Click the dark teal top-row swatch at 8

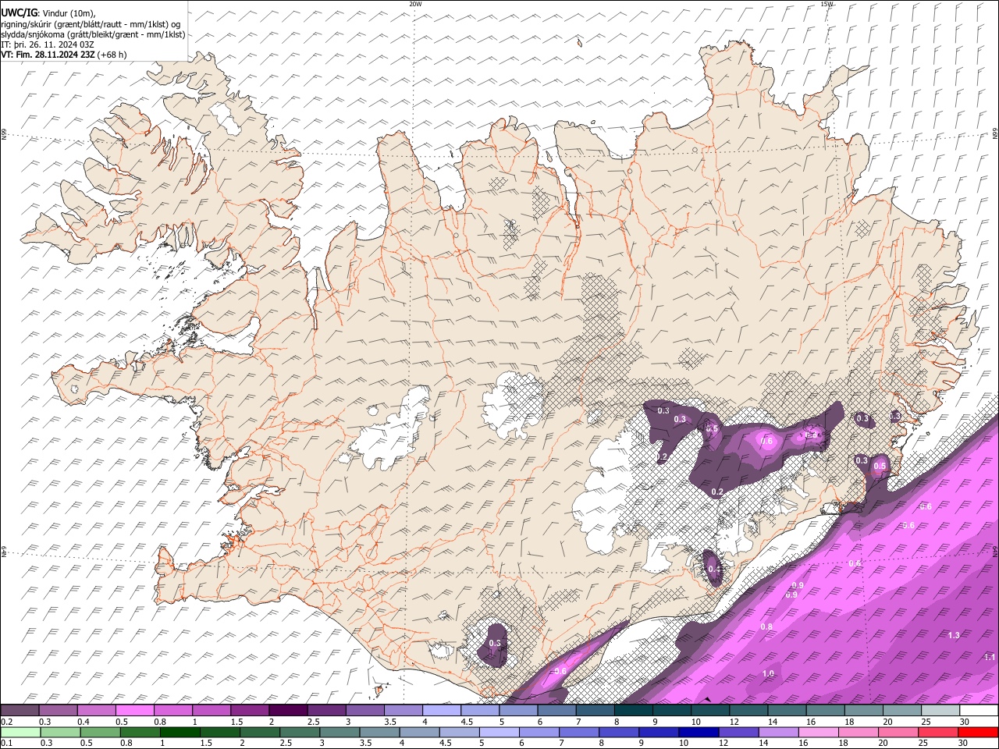point(633,711)
